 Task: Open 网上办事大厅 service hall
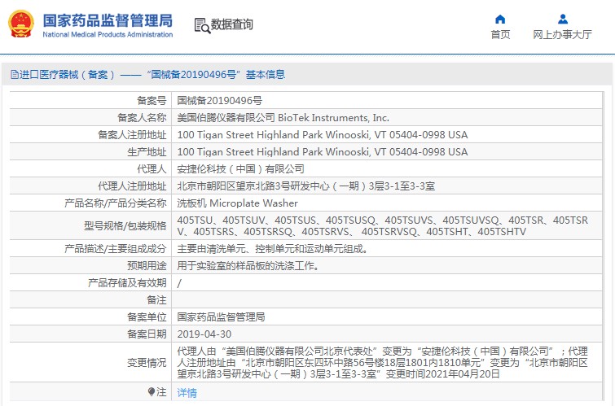pos(562,34)
